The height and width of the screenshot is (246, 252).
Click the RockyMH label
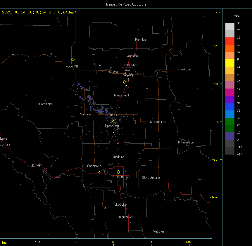tap(72, 66)
